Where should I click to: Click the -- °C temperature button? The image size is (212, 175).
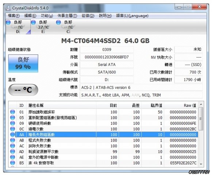click(23, 90)
